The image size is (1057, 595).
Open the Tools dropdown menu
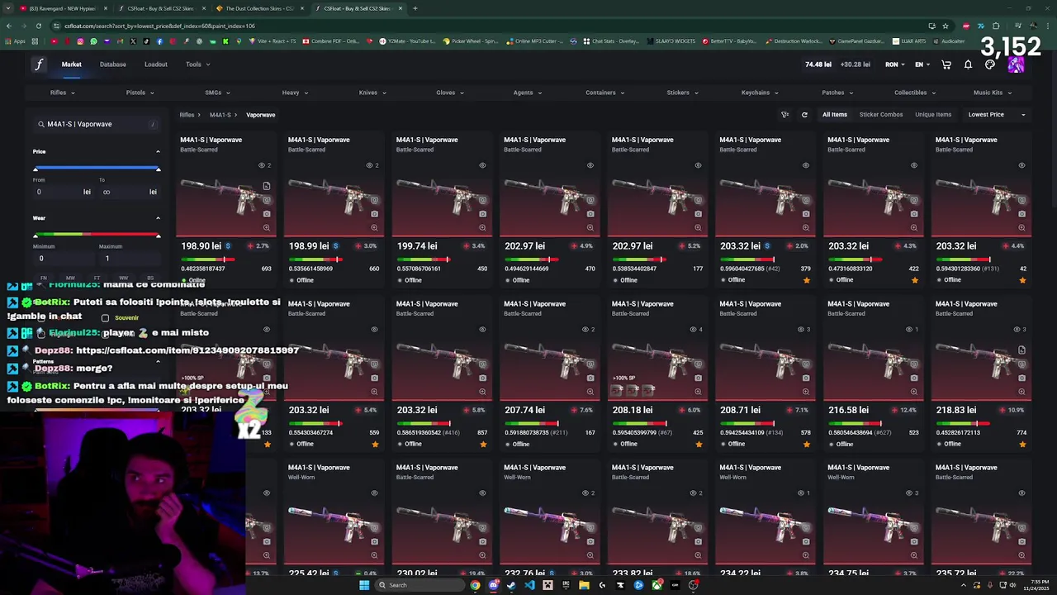point(197,64)
